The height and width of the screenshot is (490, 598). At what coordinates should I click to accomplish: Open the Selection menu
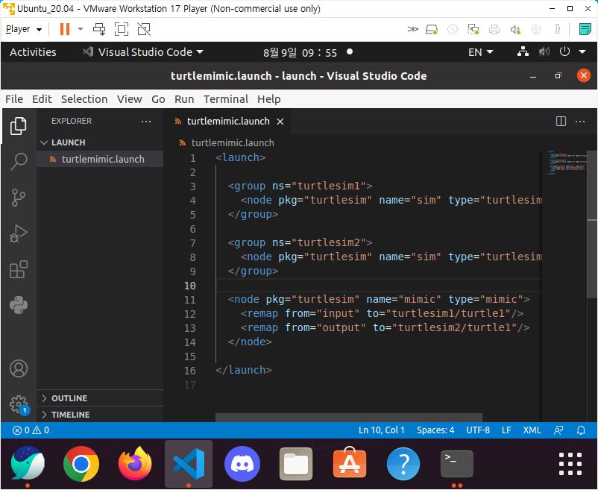84,99
